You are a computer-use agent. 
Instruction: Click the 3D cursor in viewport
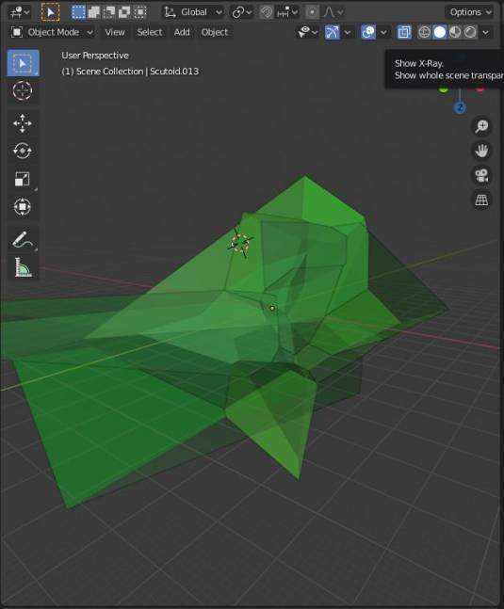coord(240,243)
